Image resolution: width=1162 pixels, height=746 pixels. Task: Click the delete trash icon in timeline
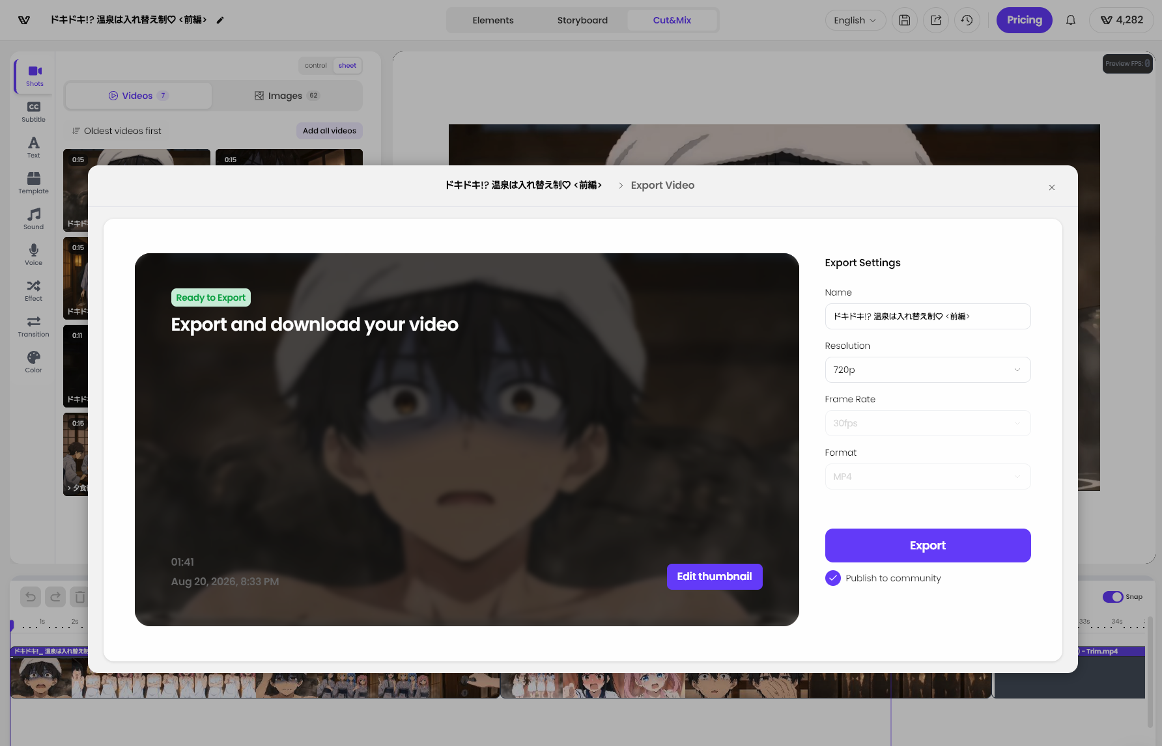pos(79,597)
